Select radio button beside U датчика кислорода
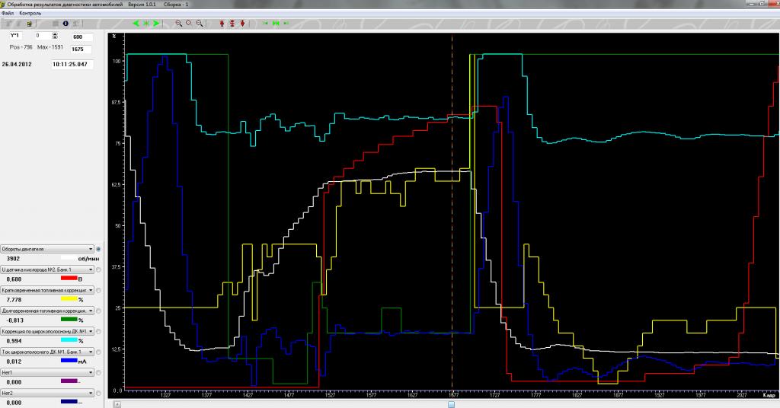780x408 pixels. tap(99, 269)
